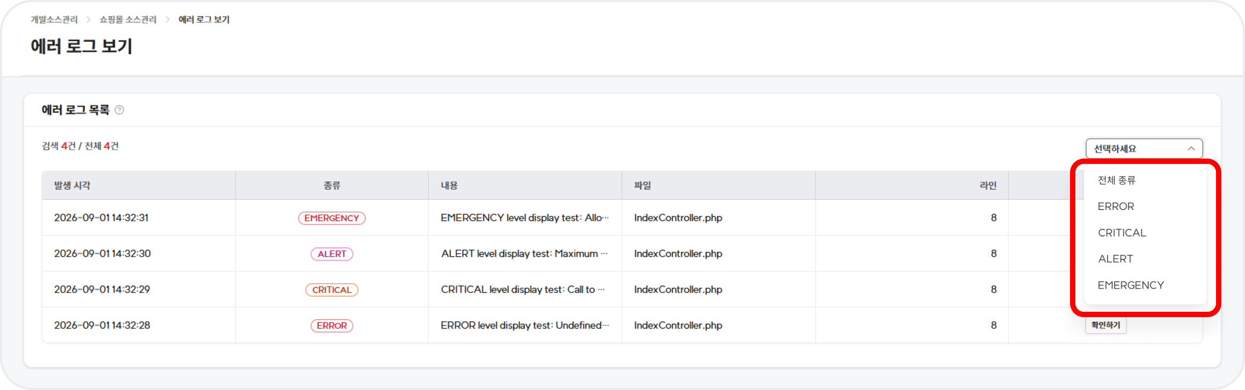Click the ERROR level display test message
Screen dimensions: 1245x390
[525, 325]
